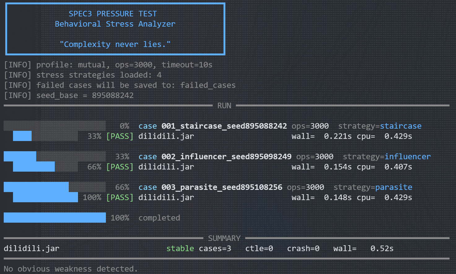Click the RUN section divider label
456x274 pixels.
point(224,106)
